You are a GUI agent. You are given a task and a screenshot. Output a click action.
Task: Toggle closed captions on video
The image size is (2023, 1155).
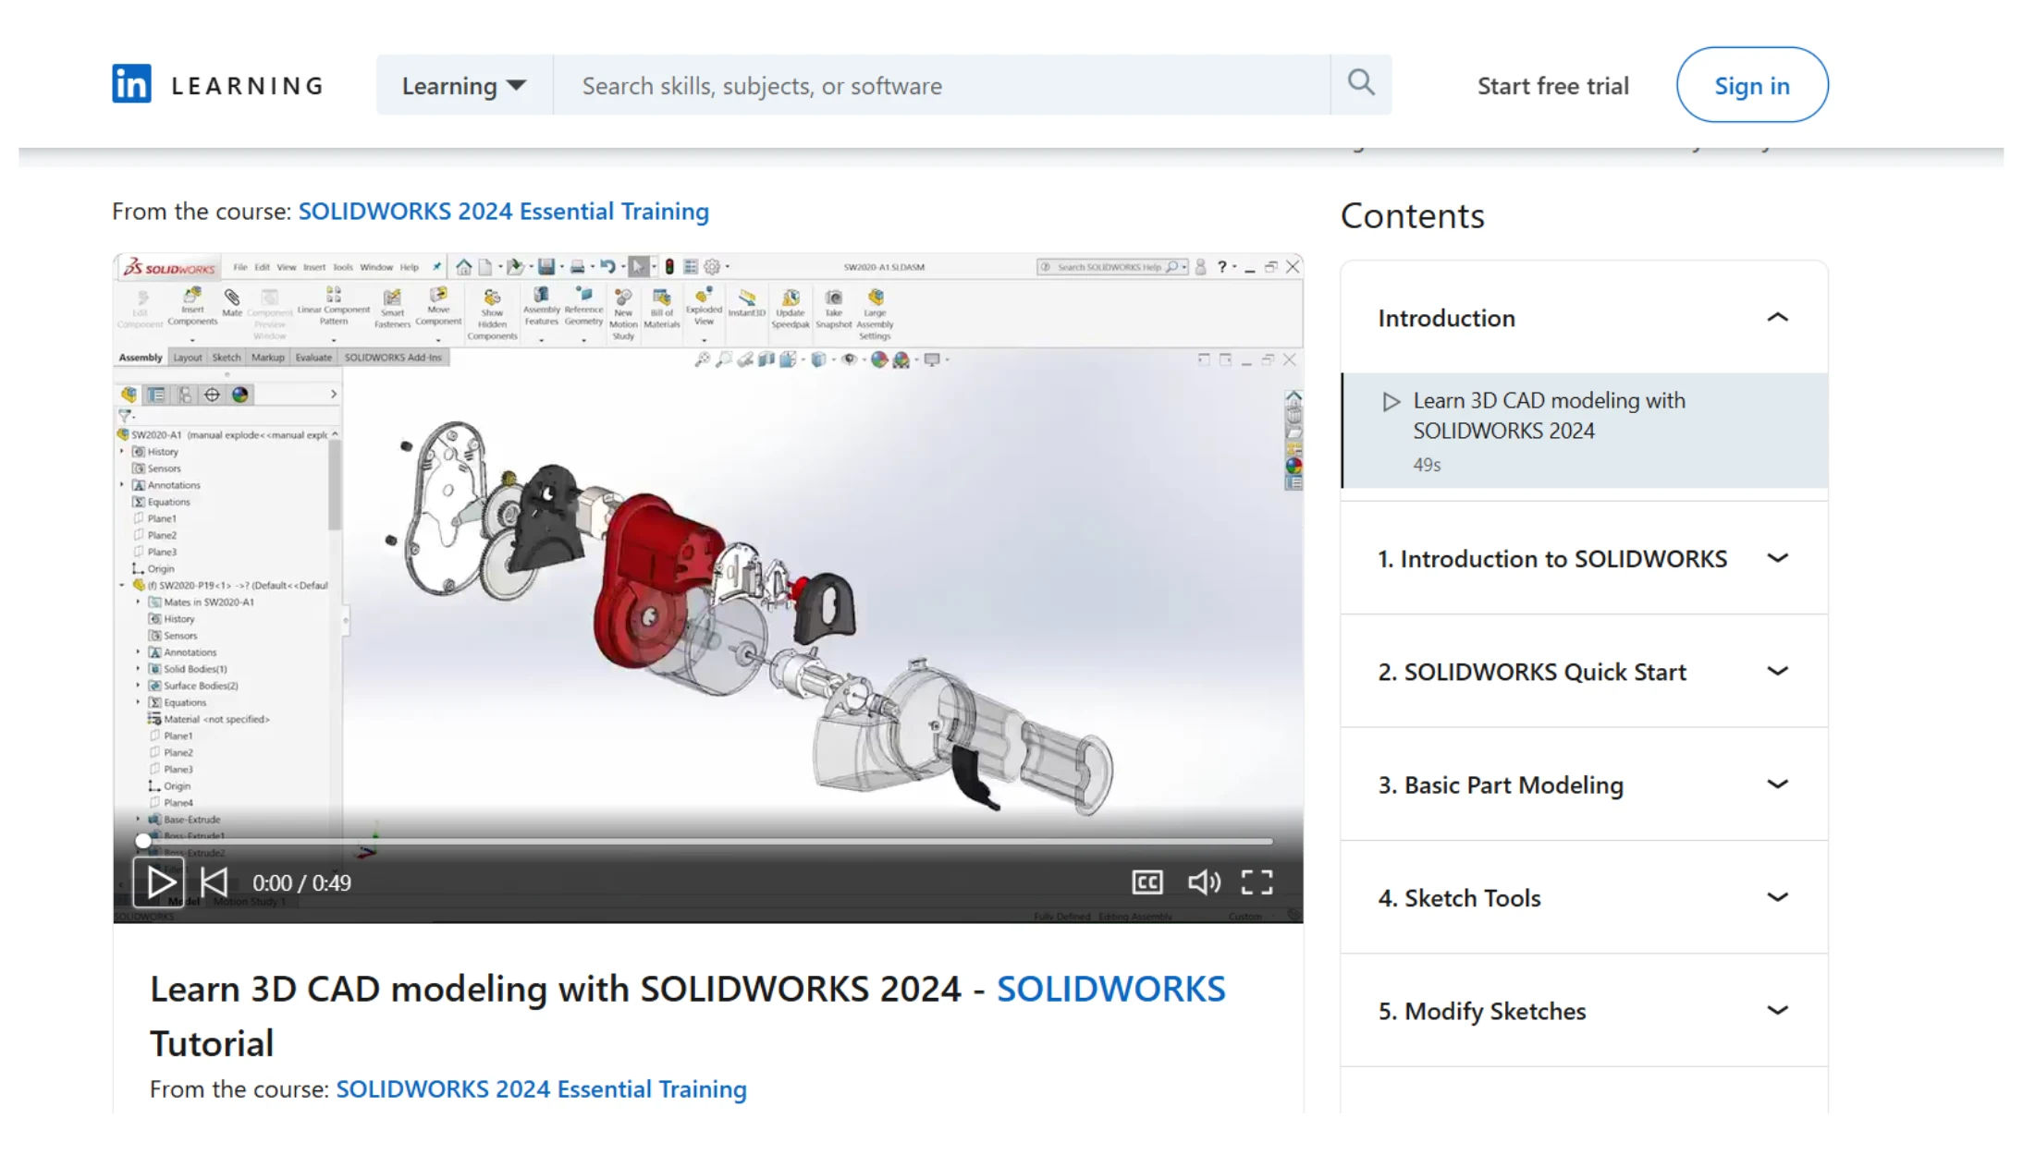pos(1146,882)
